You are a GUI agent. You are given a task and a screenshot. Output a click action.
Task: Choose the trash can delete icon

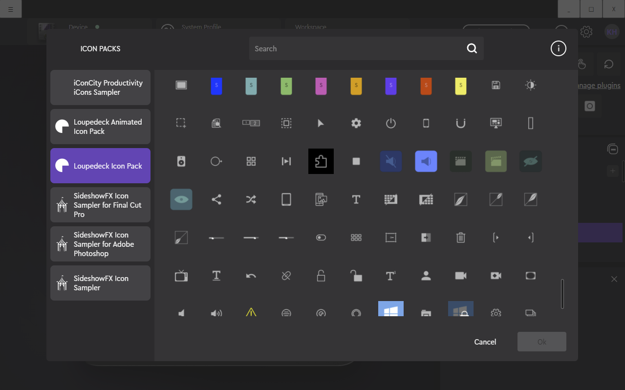click(460, 238)
